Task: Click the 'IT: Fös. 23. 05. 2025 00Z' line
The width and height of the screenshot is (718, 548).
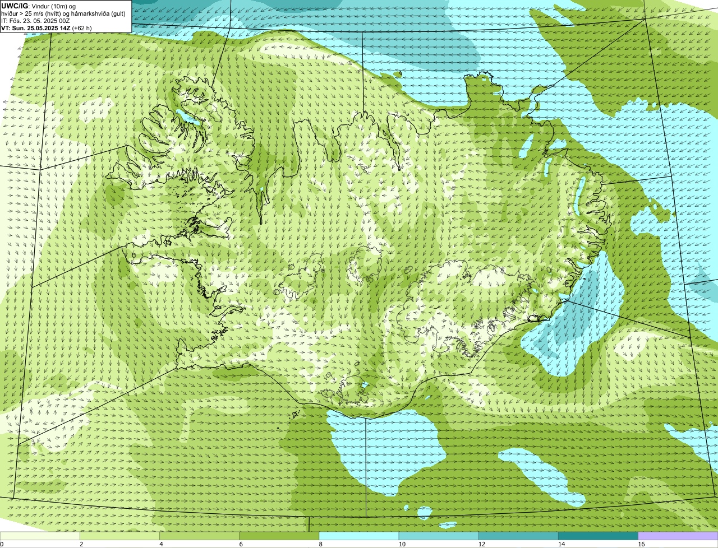Action: pyautogui.click(x=36, y=20)
